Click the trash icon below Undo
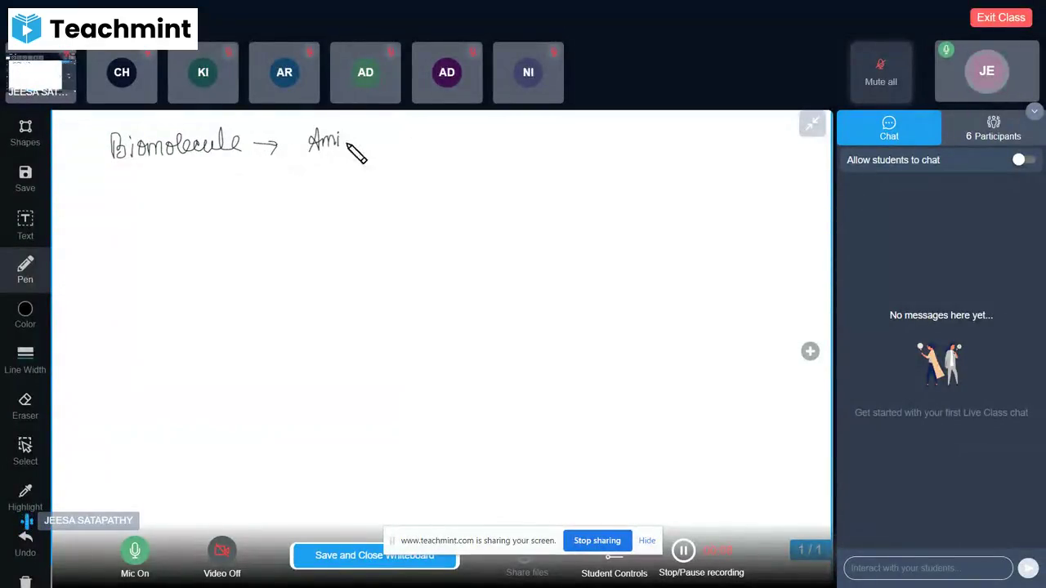The height and width of the screenshot is (588, 1046). point(25,581)
